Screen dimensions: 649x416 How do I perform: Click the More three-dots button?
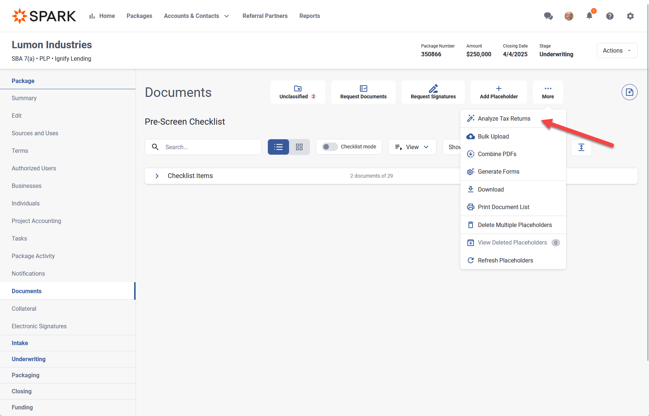click(x=548, y=92)
